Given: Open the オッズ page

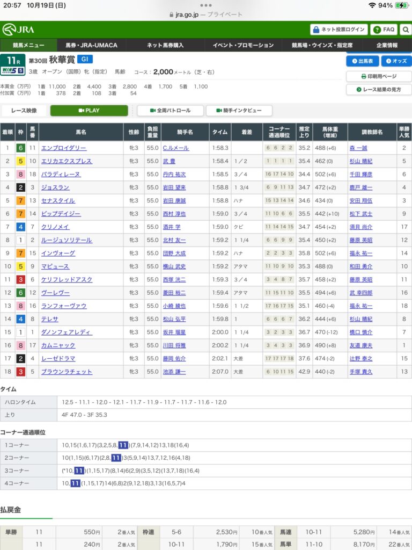Looking at the screenshot, I should (396, 61).
